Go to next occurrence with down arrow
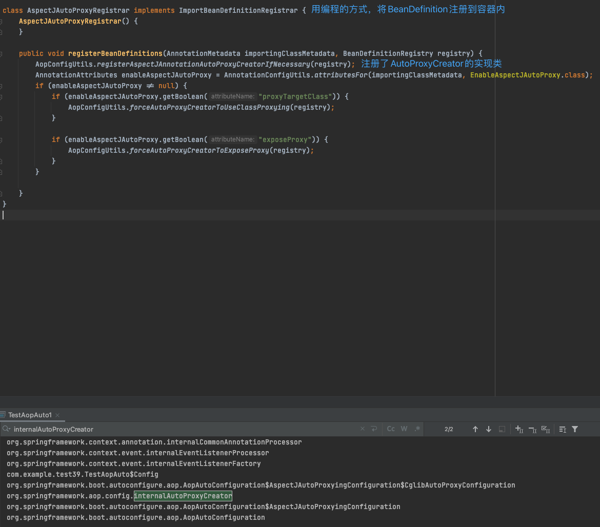Viewport: 600px width, 527px height. (x=489, y=429)
